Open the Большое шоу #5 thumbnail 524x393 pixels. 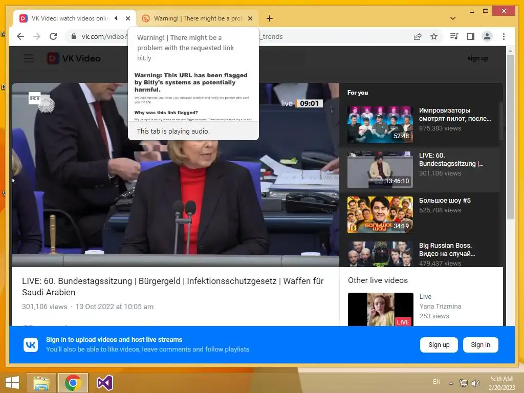(x=380, y=214)
